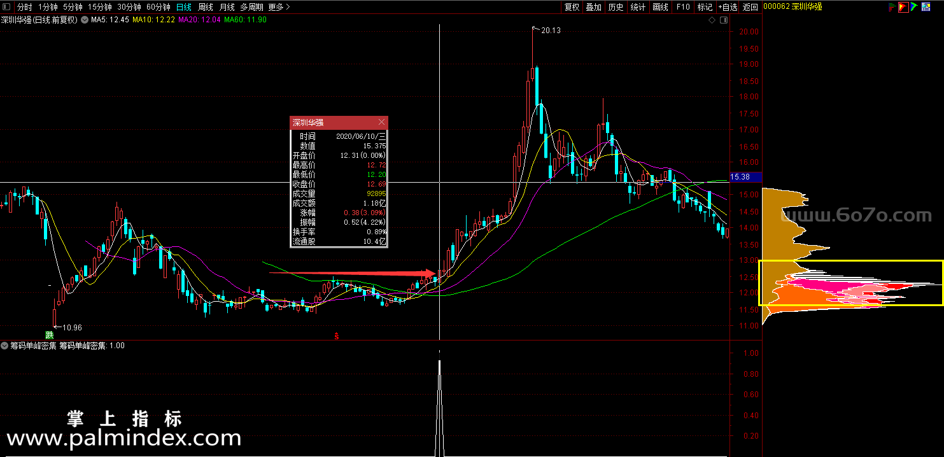Click the white spike in indicator panel
Image resolution: width=944 pixels, height=457 pixels.
439,407
